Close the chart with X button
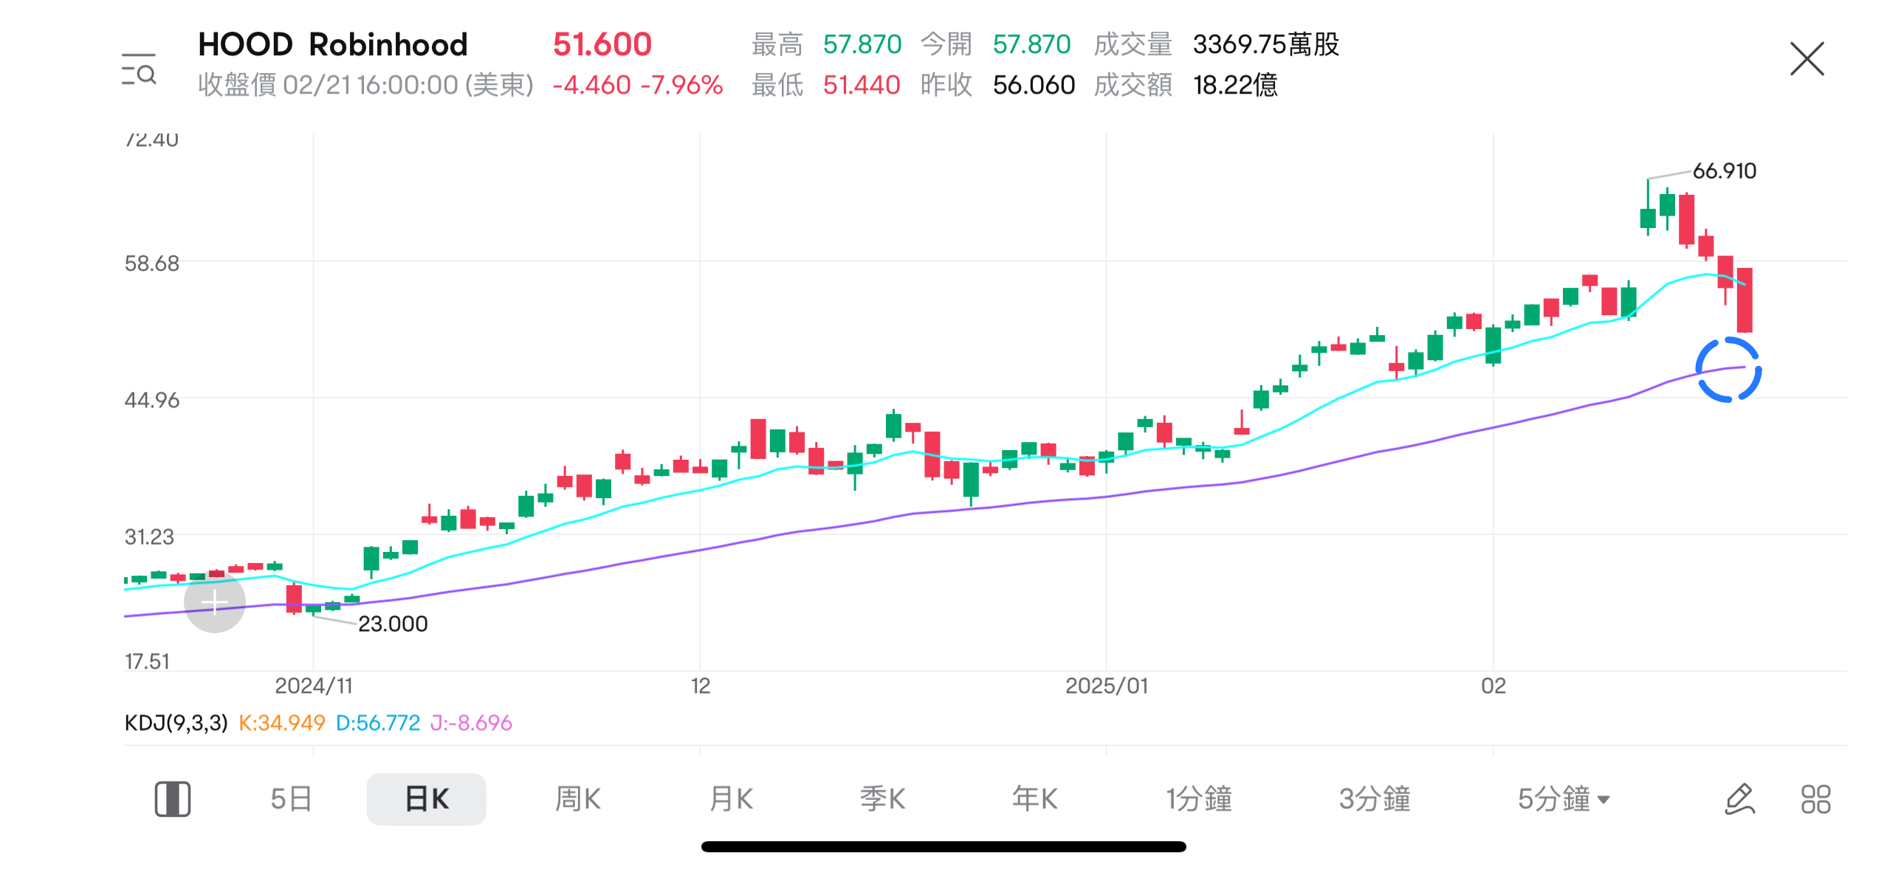This screenshot has width=1887, height=870. [1807, 59]
